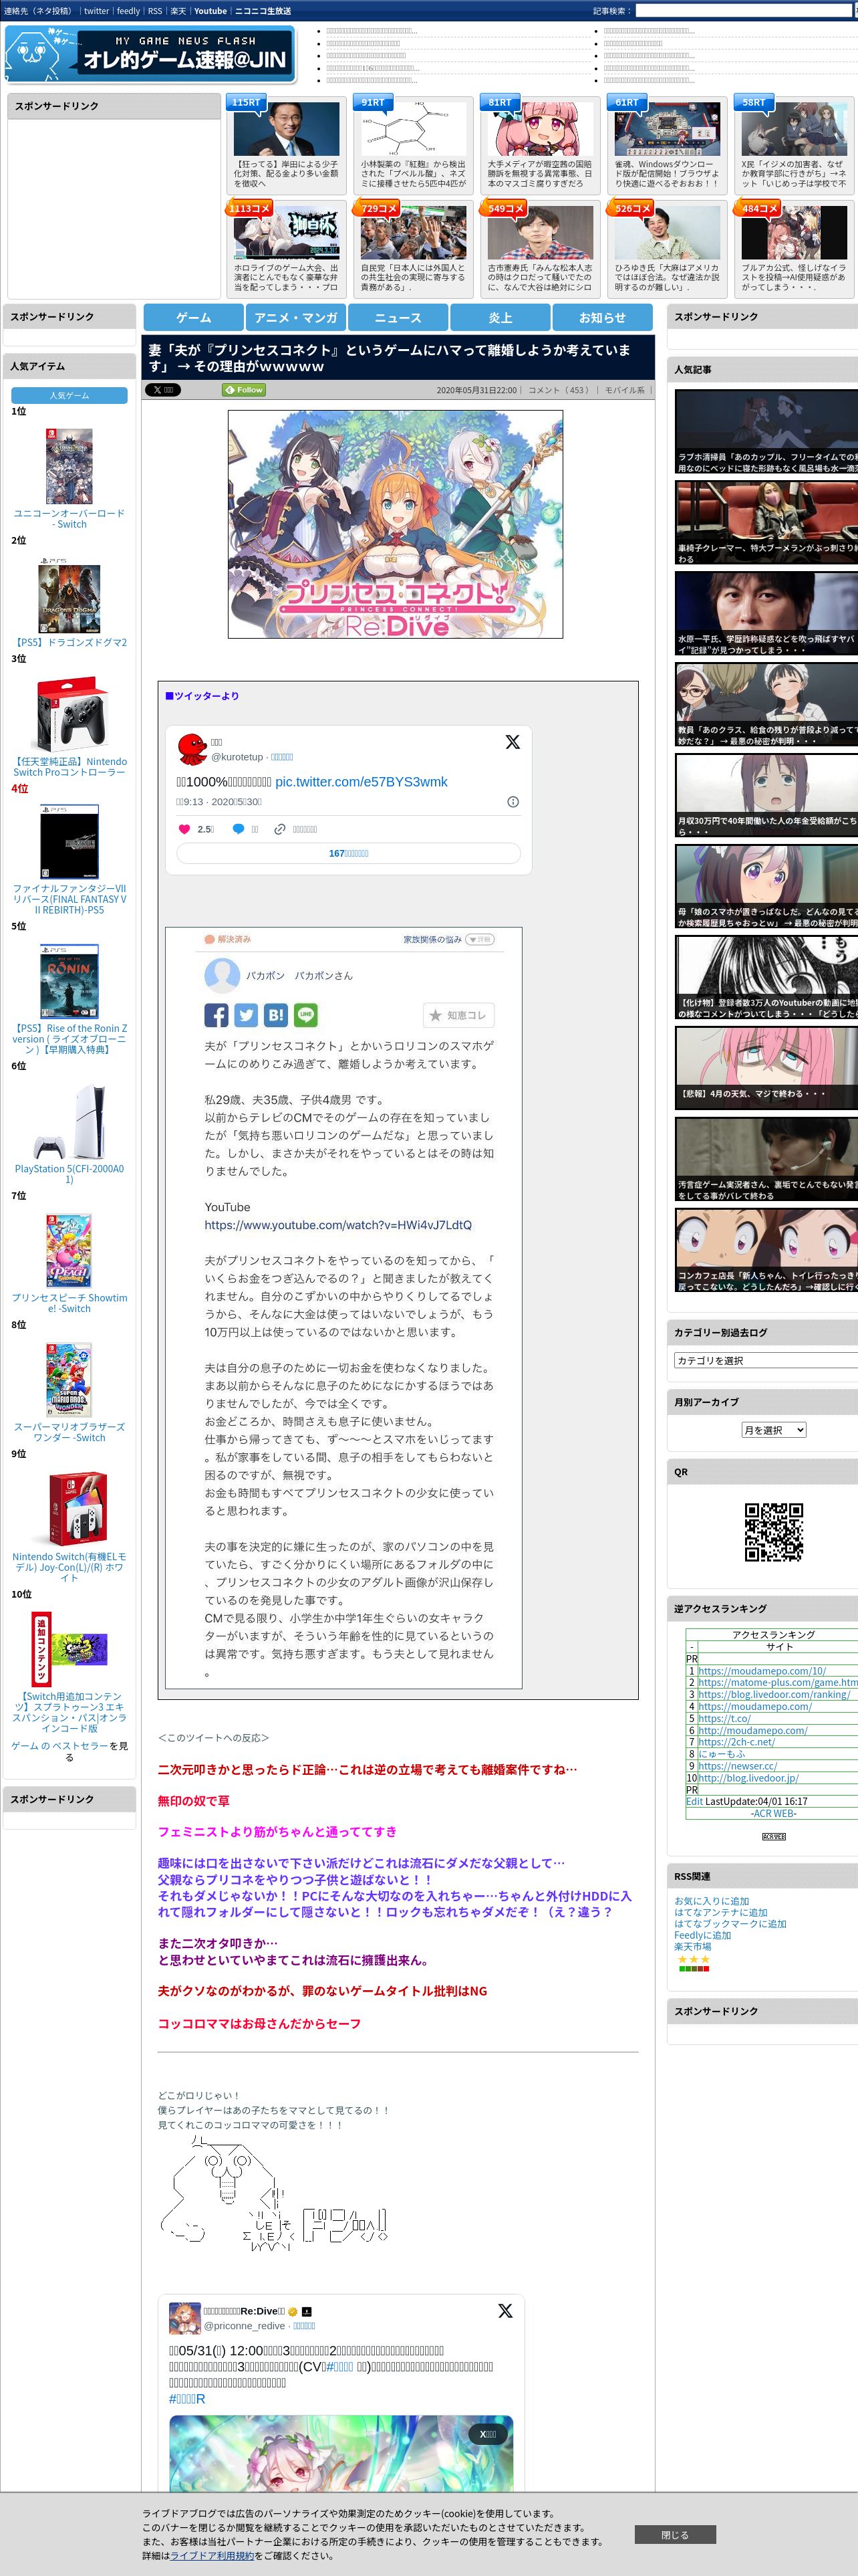Click the 楽天 link in the top bar
The height and width of the screenshot is (2576, 858).
click(178, 11)
